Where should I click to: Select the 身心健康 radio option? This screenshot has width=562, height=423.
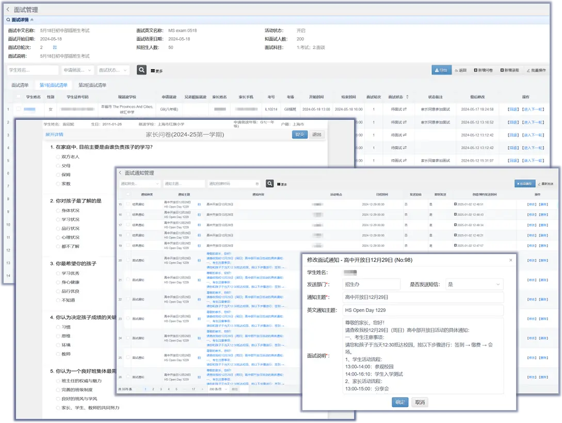click(x=58, y=282)
